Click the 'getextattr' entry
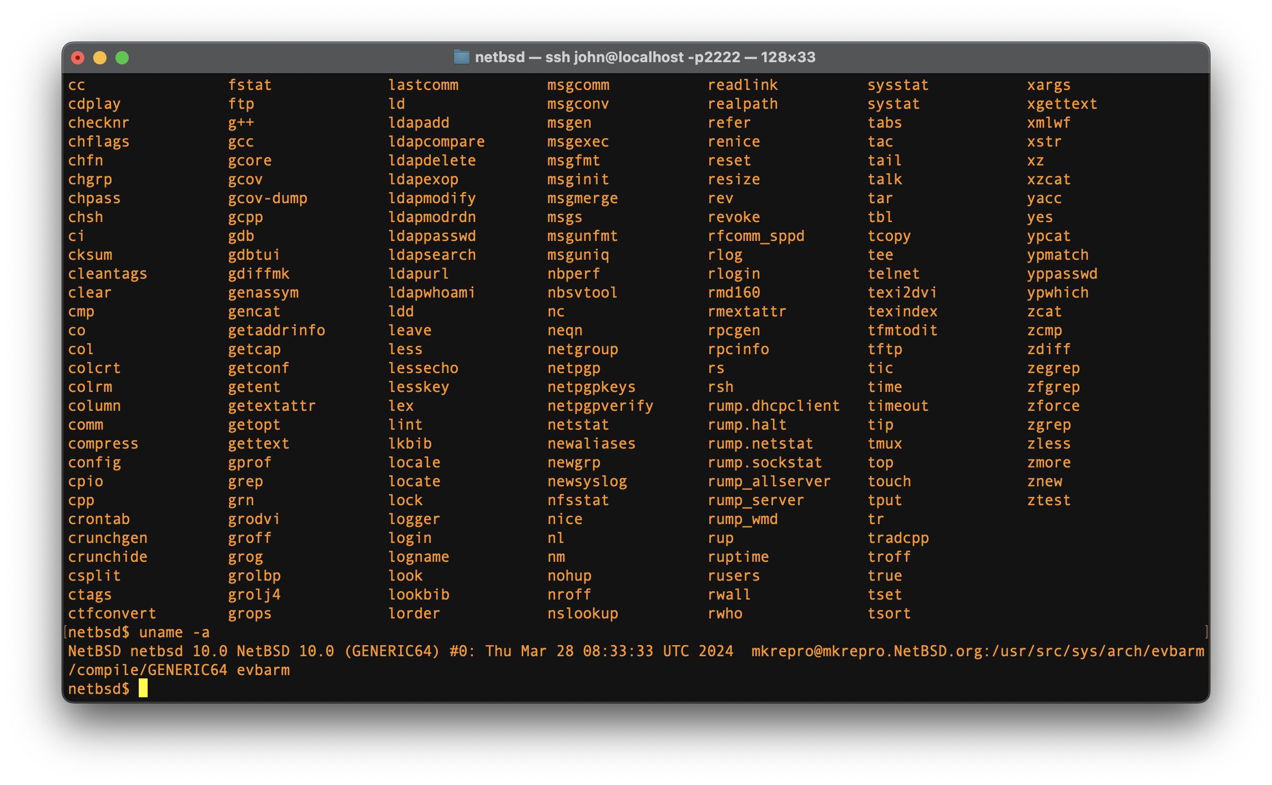 (x=272, y=406)
